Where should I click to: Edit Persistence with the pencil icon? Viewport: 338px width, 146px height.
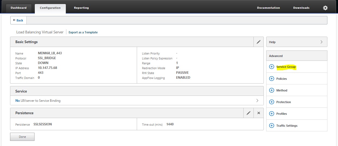(248, 113)
